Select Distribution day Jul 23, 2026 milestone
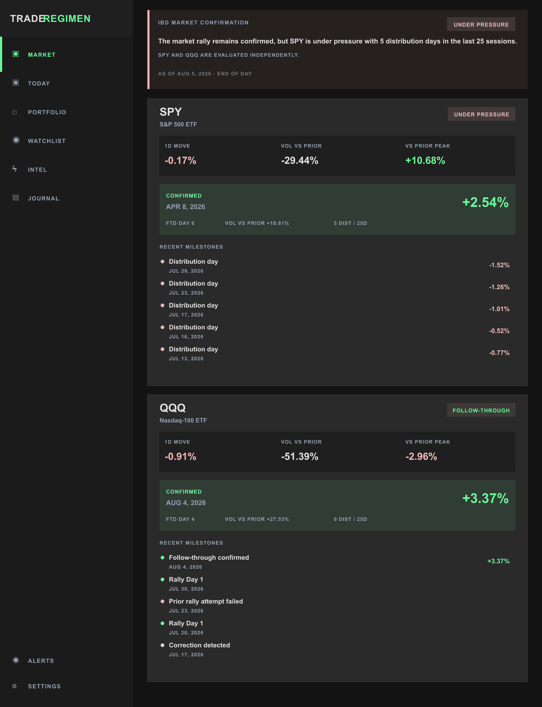Viewport: 542px width, 707px height. (x=335, y=287)
